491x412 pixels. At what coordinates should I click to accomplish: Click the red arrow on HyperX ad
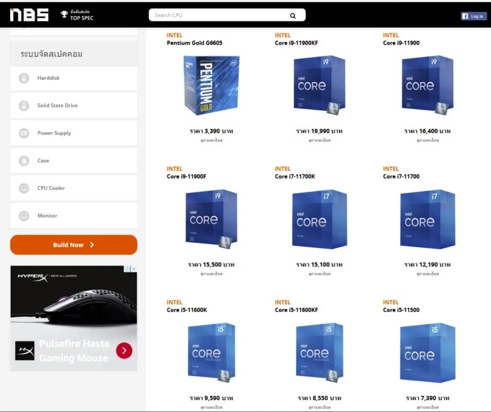[124, 351]
